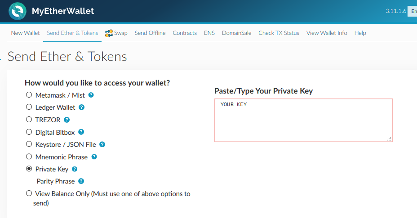
Task: Click inside the private key text area
Action: pyautogui.click(x=303, y=120)
